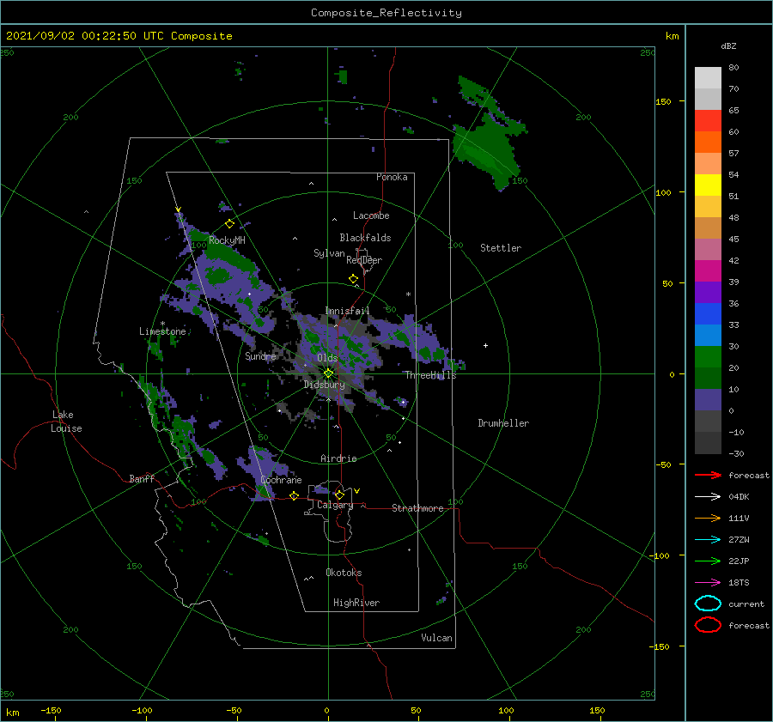The width and height of the screenshot is (773, 722).
Task: Pick the magenta legend swatch below 42
Action: pos(708,270)
